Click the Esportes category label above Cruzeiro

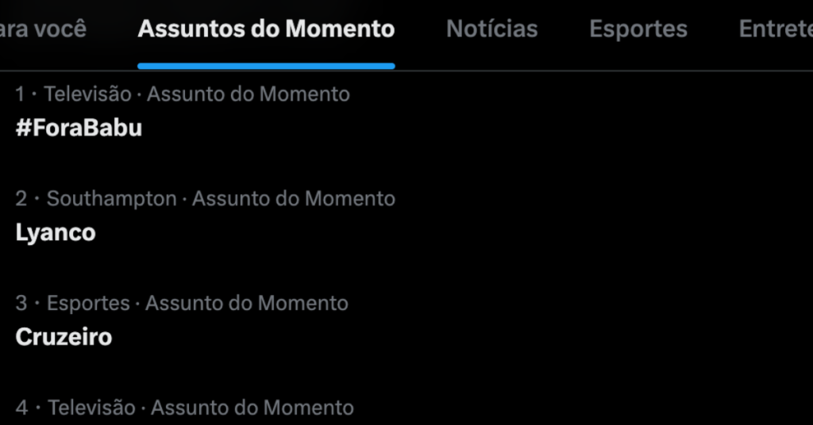[88, 303]
